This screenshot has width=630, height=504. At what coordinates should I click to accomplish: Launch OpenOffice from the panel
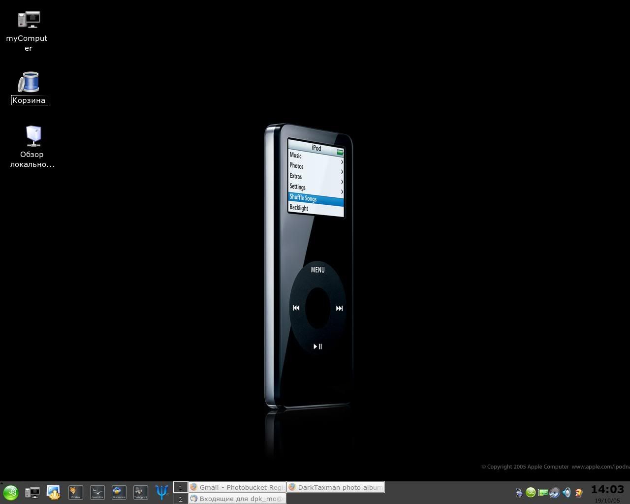click(97, 492)
